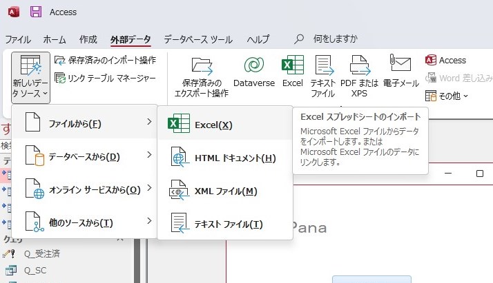493x283 pixels.
Task: Click the chevron next to オンライン サービスから(O)
Action: [149, 188]
